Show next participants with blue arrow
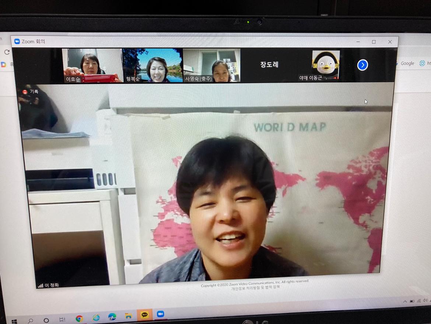 tap(362, 65)
